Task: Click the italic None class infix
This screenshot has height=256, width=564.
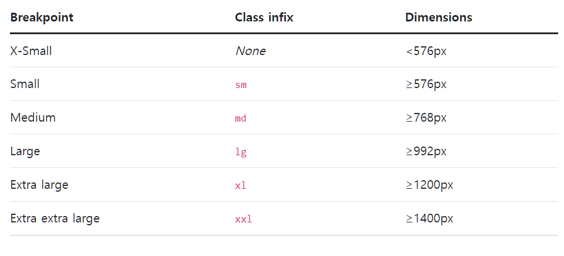Action: click(x=250, y=51)
